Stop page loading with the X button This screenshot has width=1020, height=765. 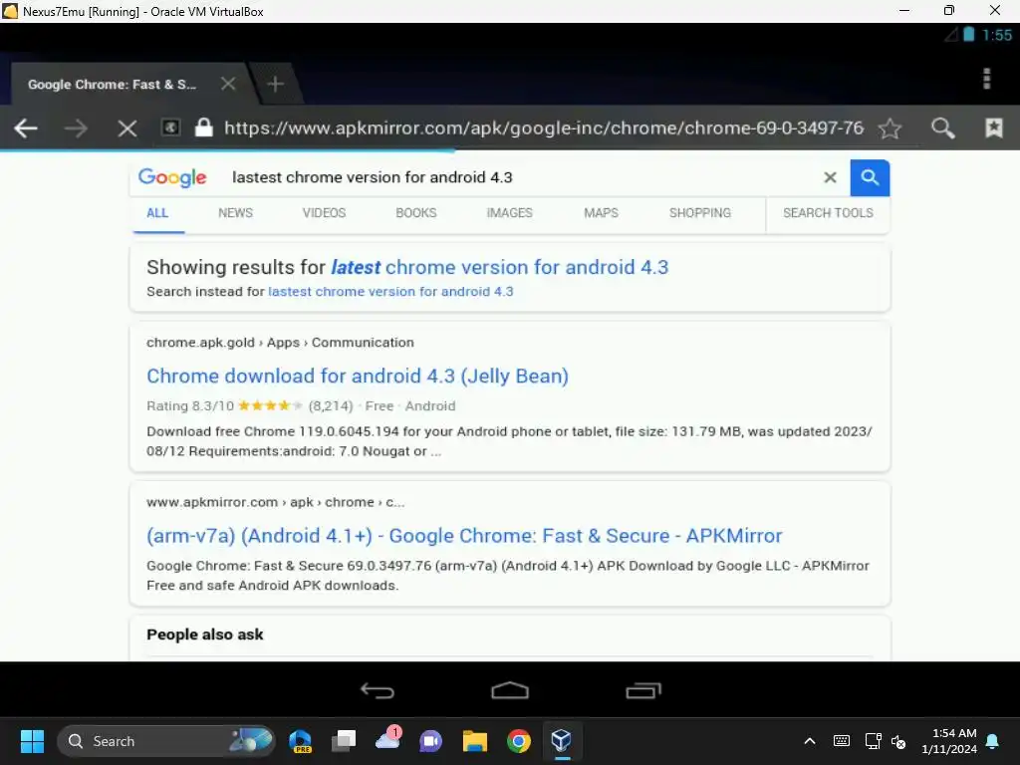127,128
